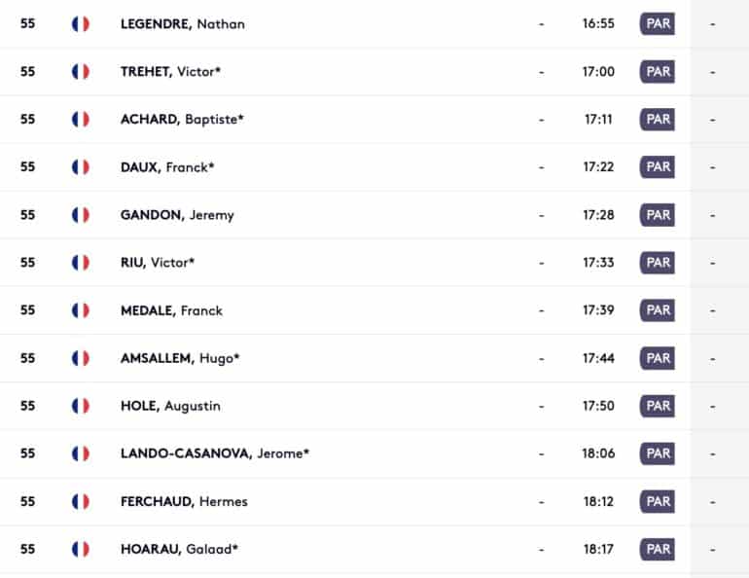
Task: Click the French flag beside LEGENDRE, Nathan
Action: click(x=80, y=24)
